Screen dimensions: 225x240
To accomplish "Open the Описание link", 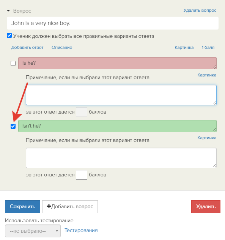I will click(62, 47).
